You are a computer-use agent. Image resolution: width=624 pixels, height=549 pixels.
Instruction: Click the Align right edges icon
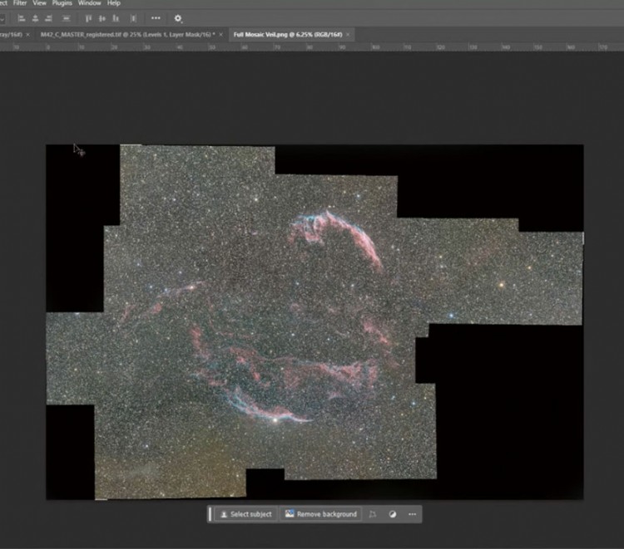(48, 18)
